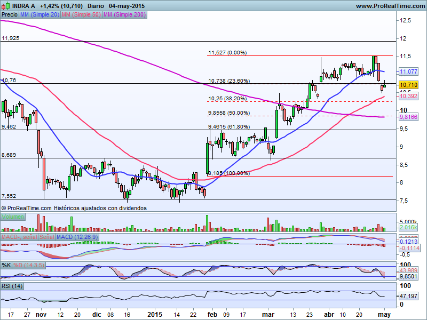Click the may label on the date axis
This screenshot has width=427, height=320.
(x=384, y=315)
